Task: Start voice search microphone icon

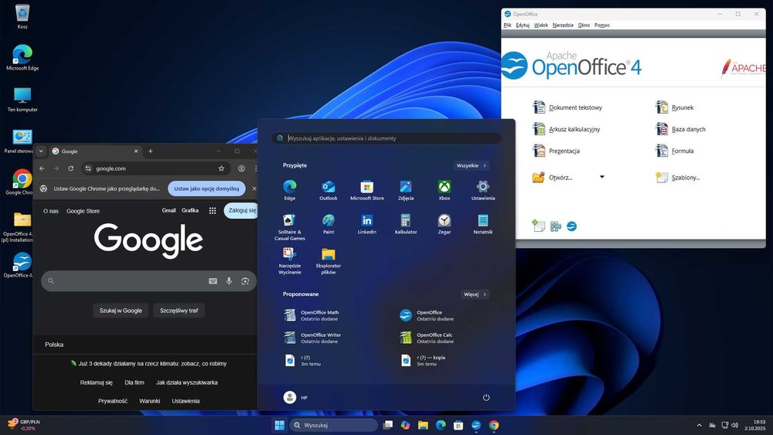Action: pyautogui.click(x=230, y=280)
